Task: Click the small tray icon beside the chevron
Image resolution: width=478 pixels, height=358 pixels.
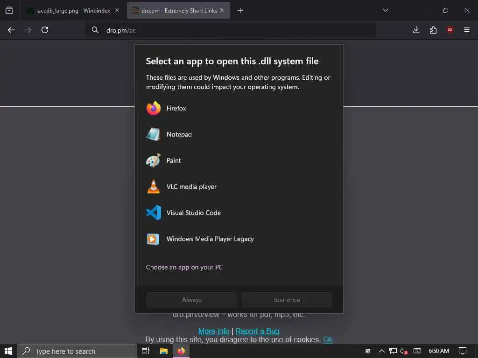Action: point(368,351)
